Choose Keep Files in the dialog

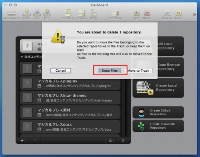coord(110,71)
